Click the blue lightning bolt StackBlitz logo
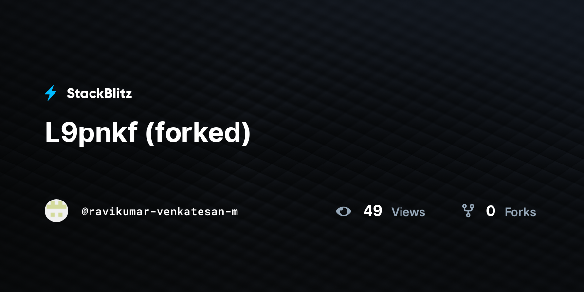Image resolution: width=584 pixels, height=292 pixels. (x=51, y=93)
